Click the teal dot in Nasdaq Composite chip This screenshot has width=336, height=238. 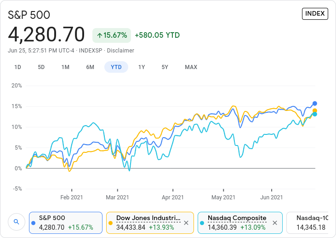tap(202, 223)
